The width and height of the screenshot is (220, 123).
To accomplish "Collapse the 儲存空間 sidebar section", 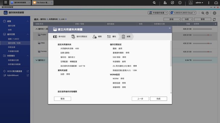I will (x=27, y=34).
